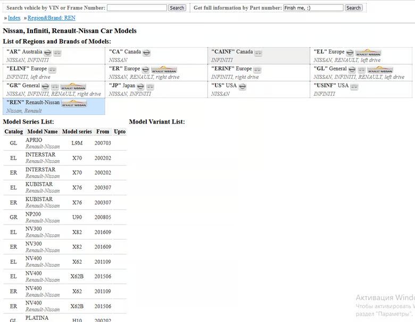This screenshot has width=415, height=322.
Task: Click the Nissan logo in the Australia cell
Action: tap(47, 53)
